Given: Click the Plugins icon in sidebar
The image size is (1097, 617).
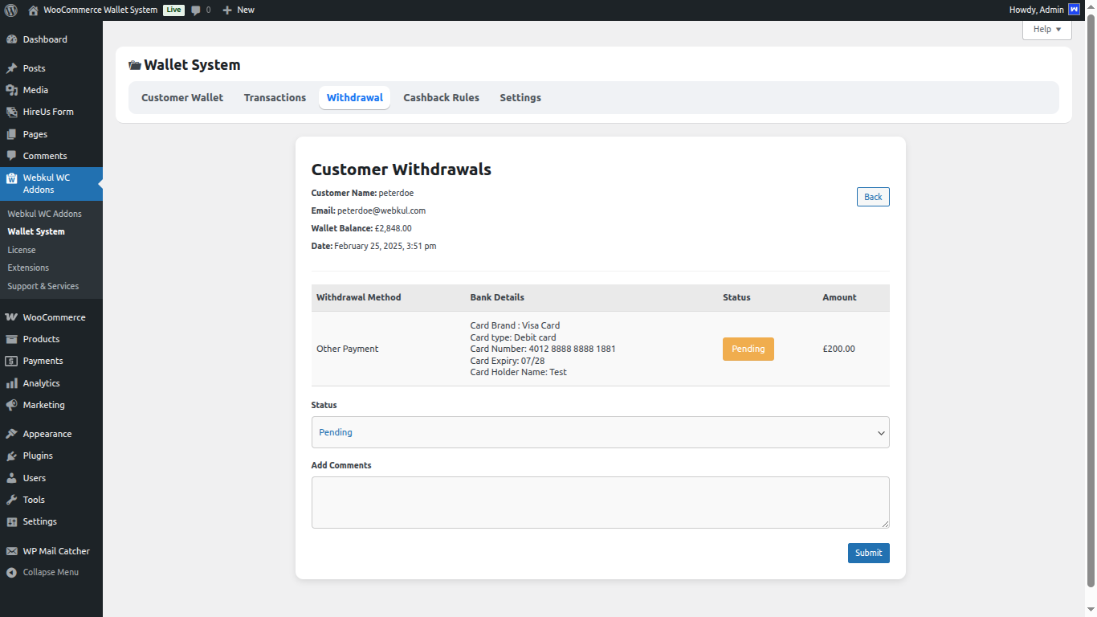Looking at the screenshot, I should tap(11, 456).
